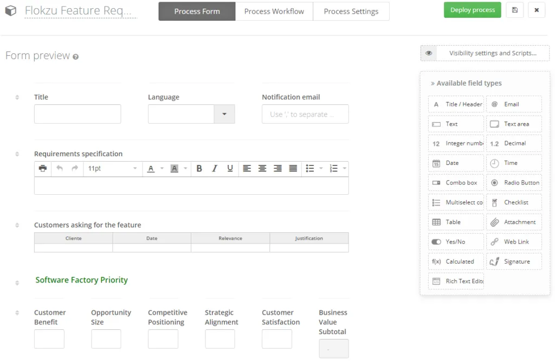Click the Title input field
This screenshot has width=555, height=364.
(78, 114)
